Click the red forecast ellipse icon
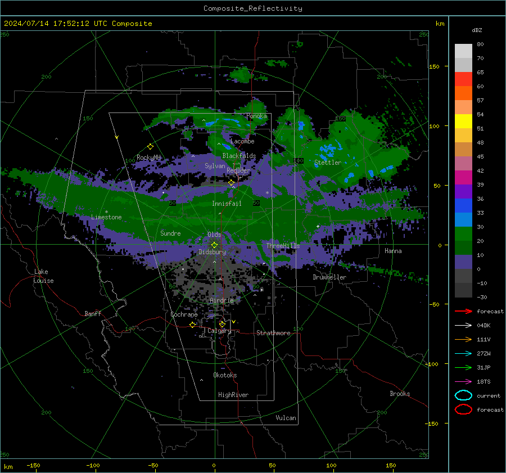The width and height of the screenshot is (506, 473). pos(463,409)
